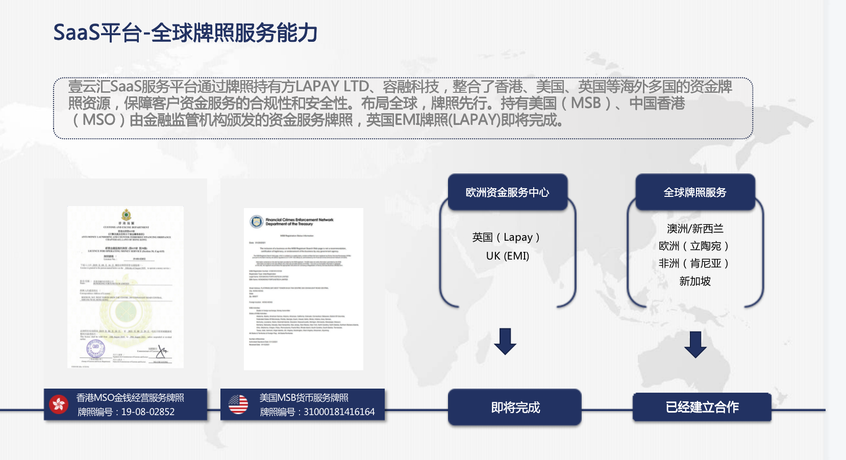Click the 已经建立合作 status box
This screenshot has height=460, width=846.
coord(702,407)
